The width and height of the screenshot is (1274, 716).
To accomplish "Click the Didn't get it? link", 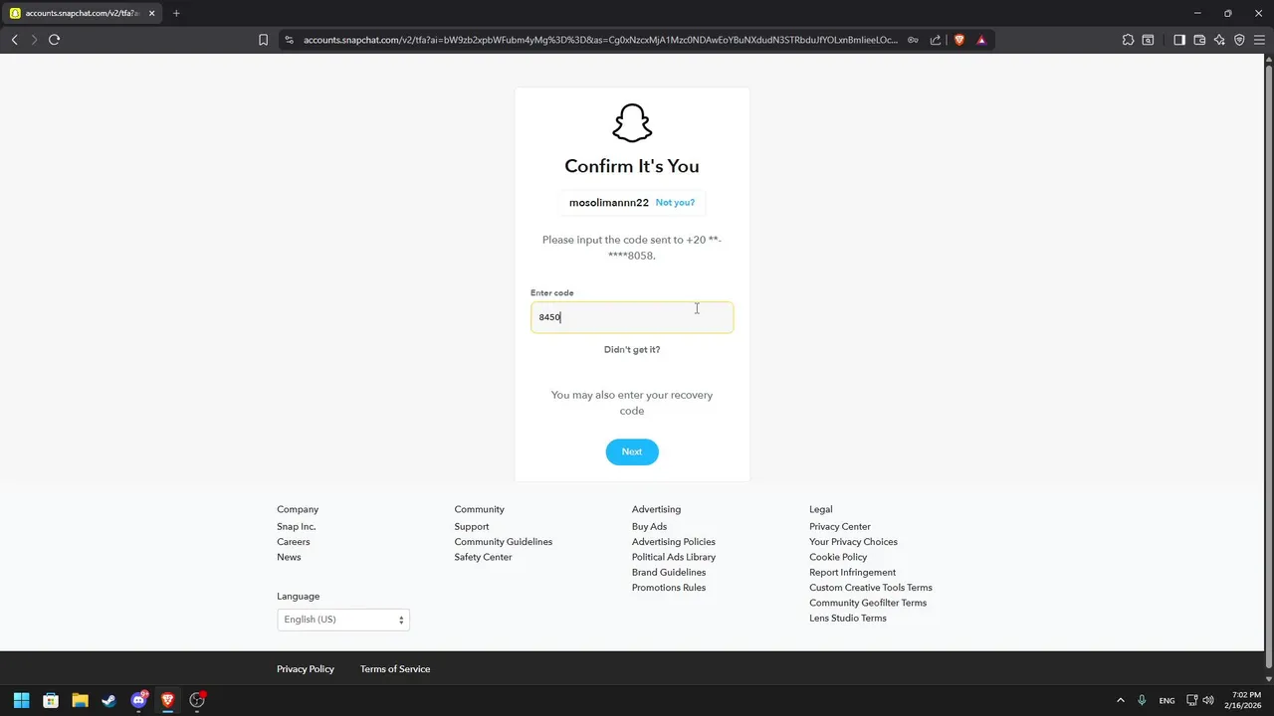I will coord(632,349).
